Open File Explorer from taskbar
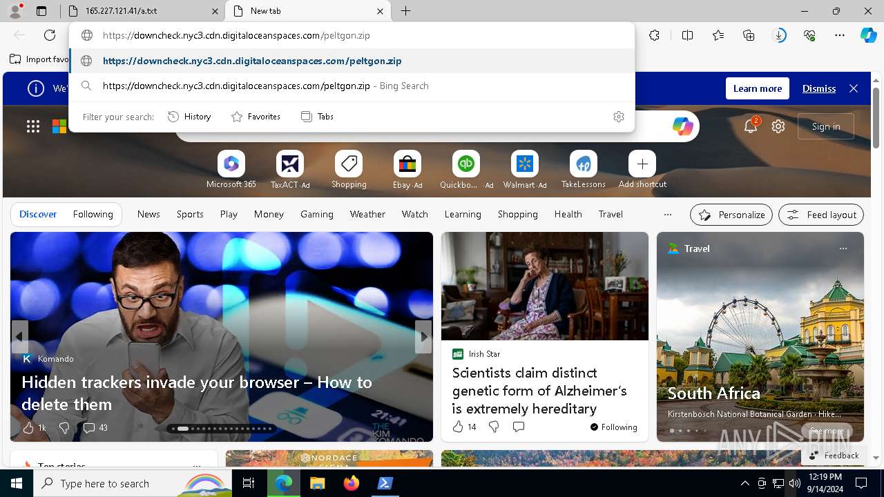This screenshot has width=884, height=497. coord(317,483)
